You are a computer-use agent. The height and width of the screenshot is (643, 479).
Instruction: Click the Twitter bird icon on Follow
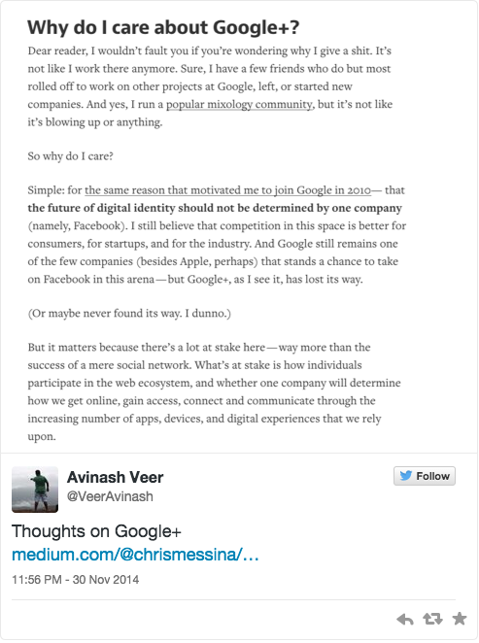pos(406,476)
